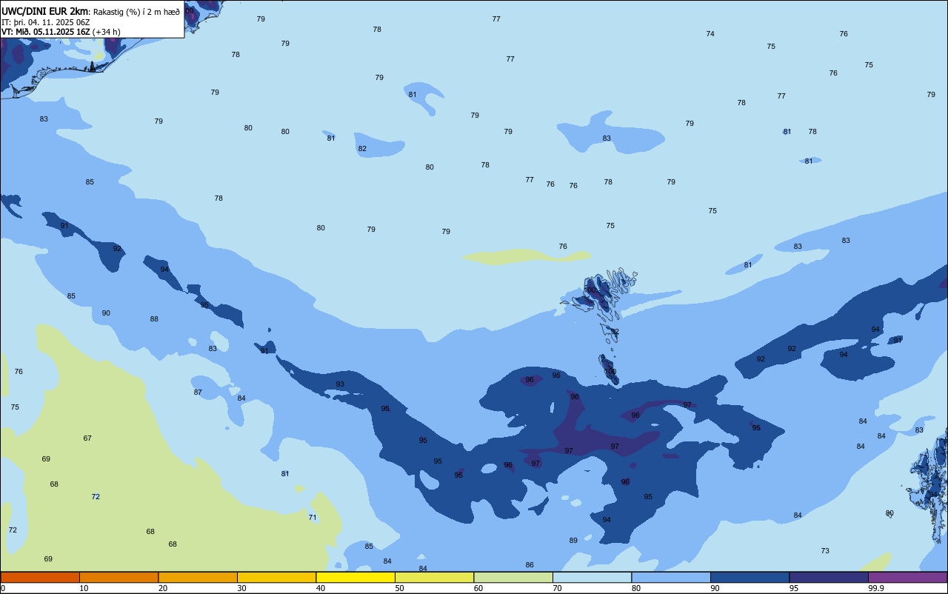Viewport: 948px width, 594px height.
Task: Select the 20–30 amber legend swatch
Action: click(198, 577)
